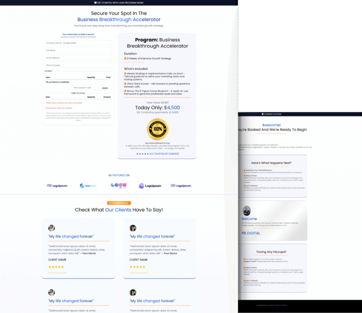Viewport: 362px width, 313px height.
Task: Click the "Business Breakthrough Accelerator" blue headline
Action: (x=119, y=19)
